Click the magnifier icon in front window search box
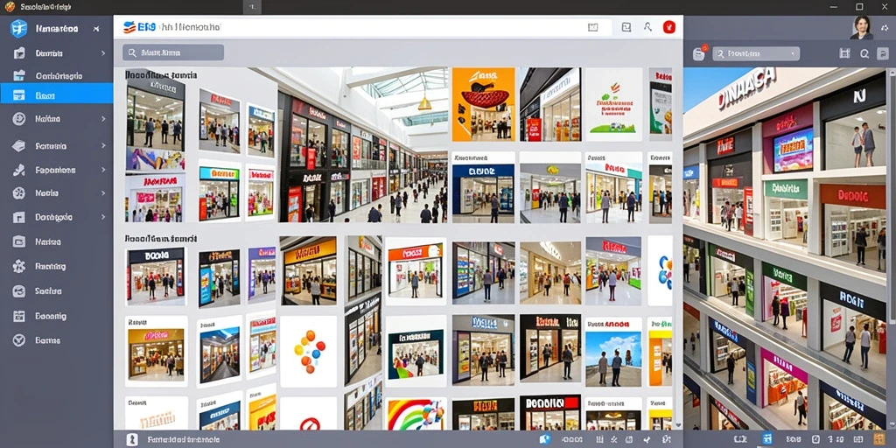896x448 pixels. [132, 52]
